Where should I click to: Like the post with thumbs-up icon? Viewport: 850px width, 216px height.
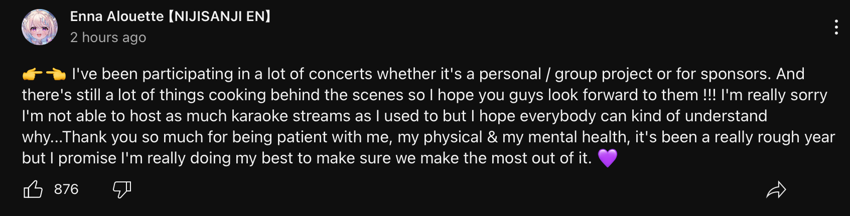(33, 189)
